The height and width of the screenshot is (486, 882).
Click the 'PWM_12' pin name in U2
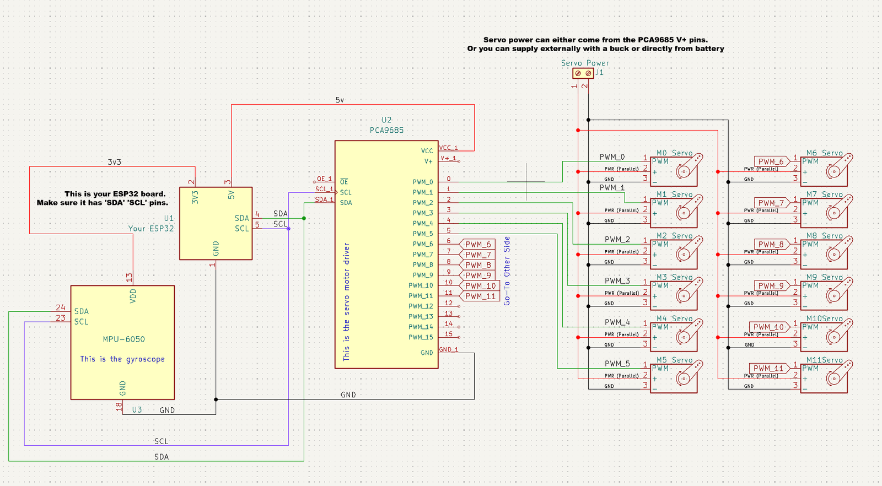click(x=421, y=306)
